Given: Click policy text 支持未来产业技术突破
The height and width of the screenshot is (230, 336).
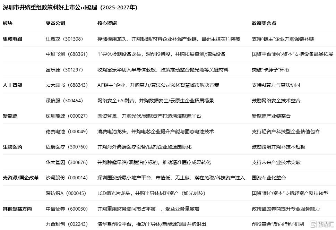Looking at the screenshot, I should [x=276, y=162].
